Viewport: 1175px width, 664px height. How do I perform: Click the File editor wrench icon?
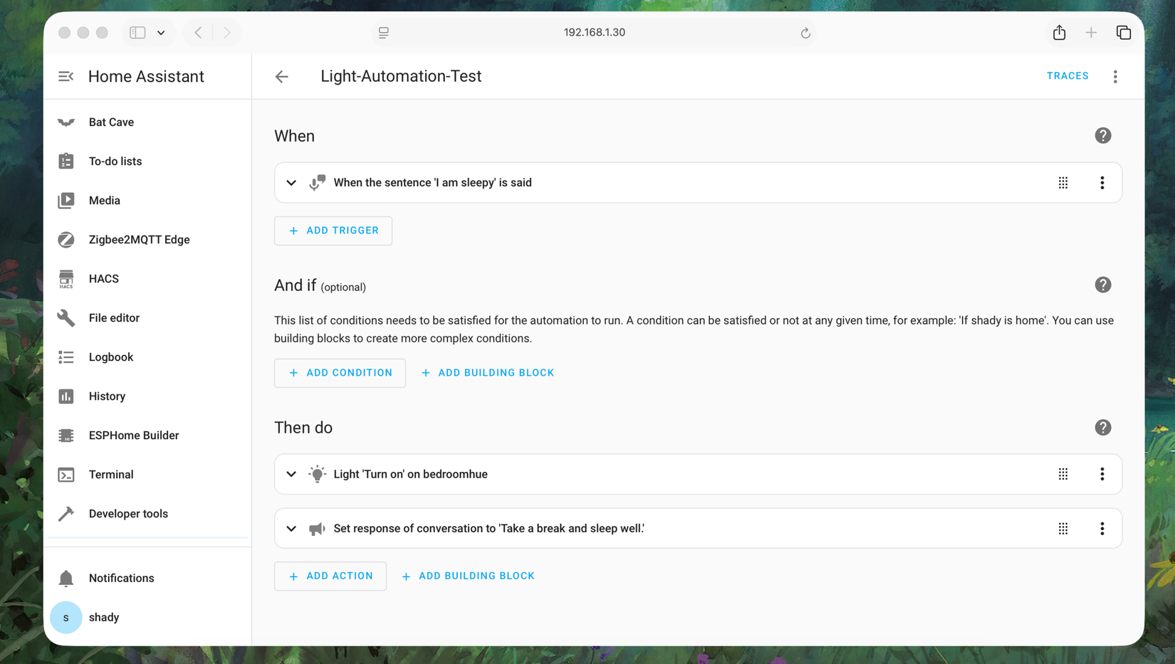pyautogui.click(x=66, y=318)
